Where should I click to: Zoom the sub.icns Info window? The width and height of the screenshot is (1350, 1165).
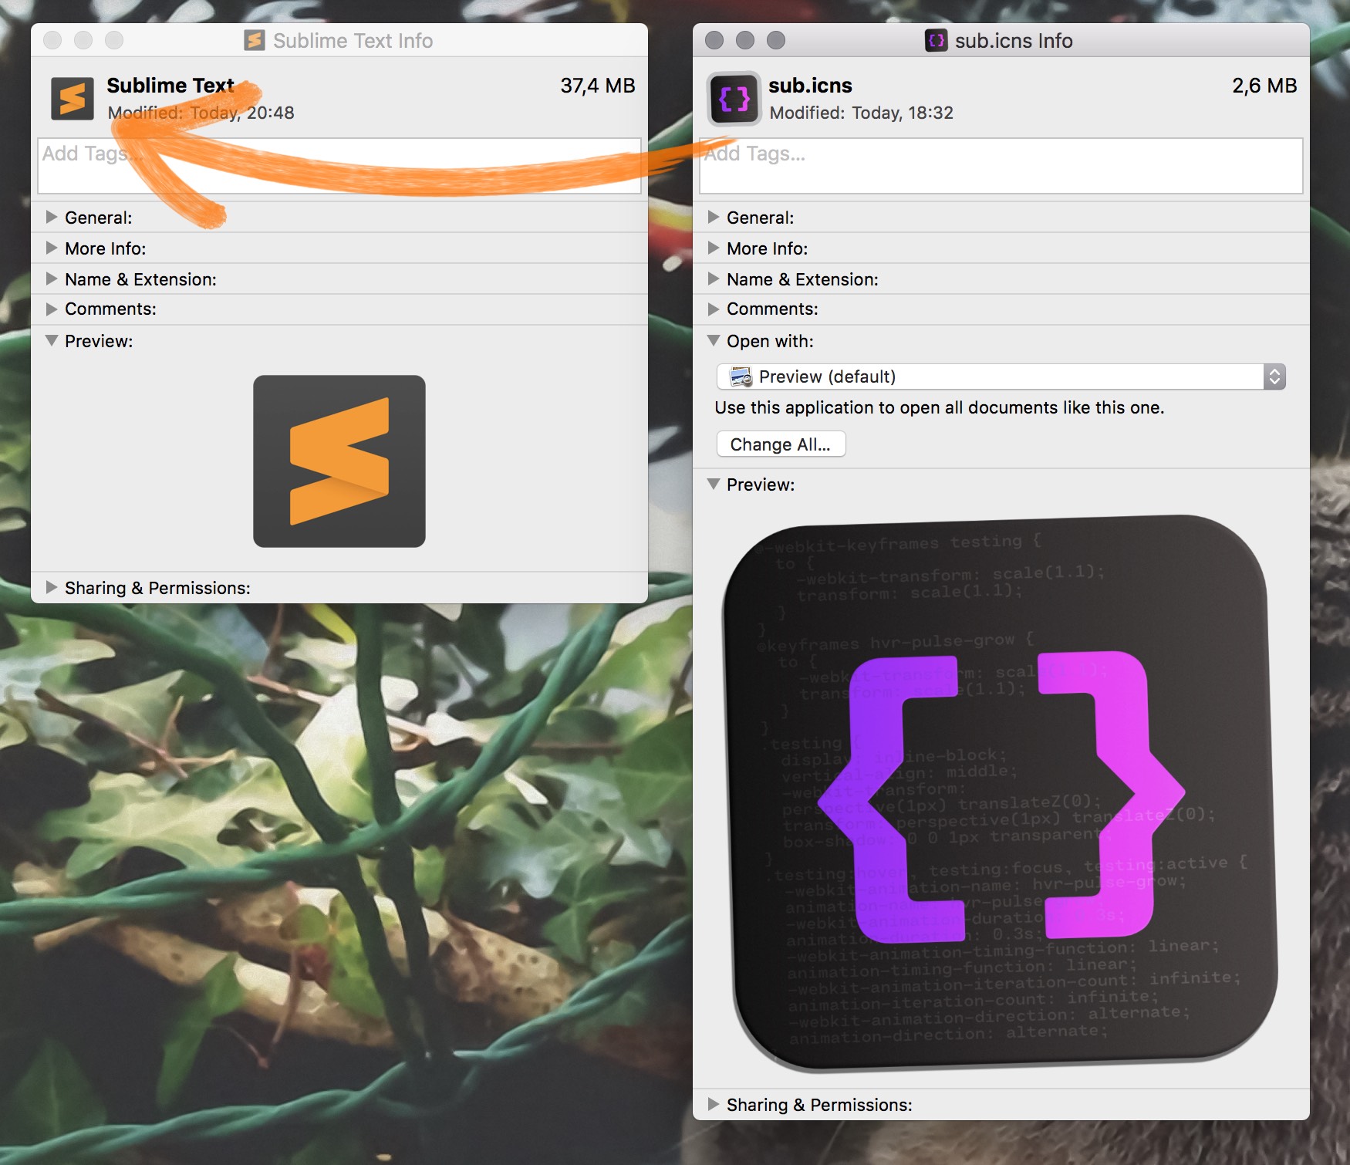[776, 40]
